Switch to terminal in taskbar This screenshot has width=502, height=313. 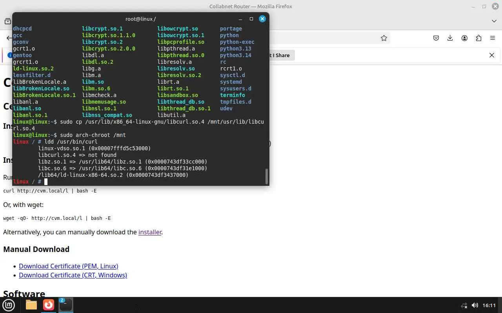click(x=66, y=305)
